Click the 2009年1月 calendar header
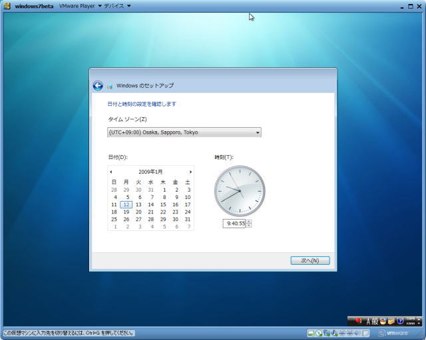 point(150,172)
